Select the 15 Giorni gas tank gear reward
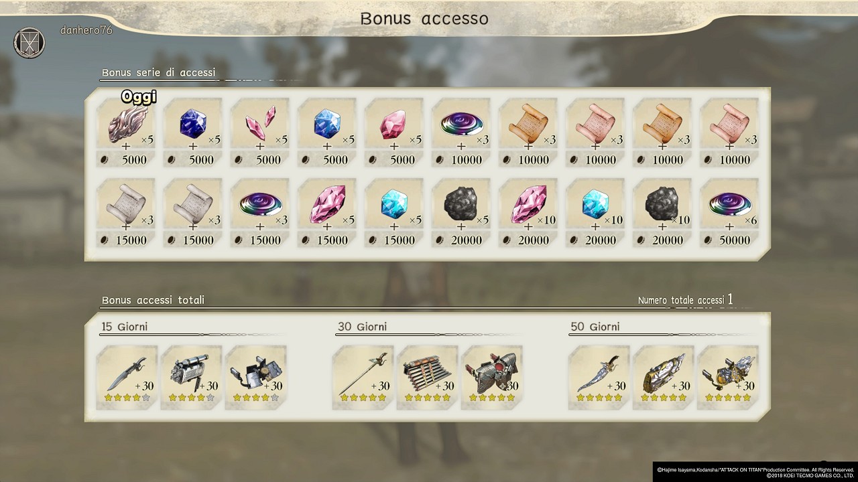The image size is (858, 482). tap(191, 375)
